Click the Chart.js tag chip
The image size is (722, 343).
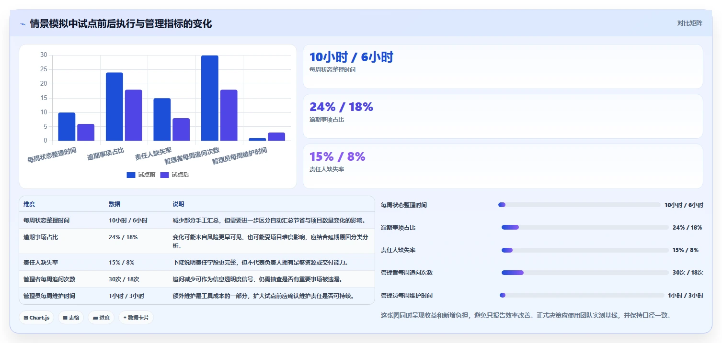pyautogui.click(x=36, y=318)
